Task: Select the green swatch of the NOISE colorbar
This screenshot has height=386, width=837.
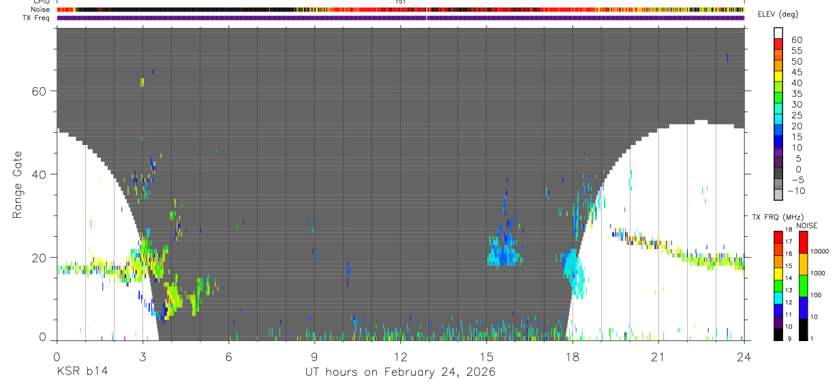Action: pos(803,286)
